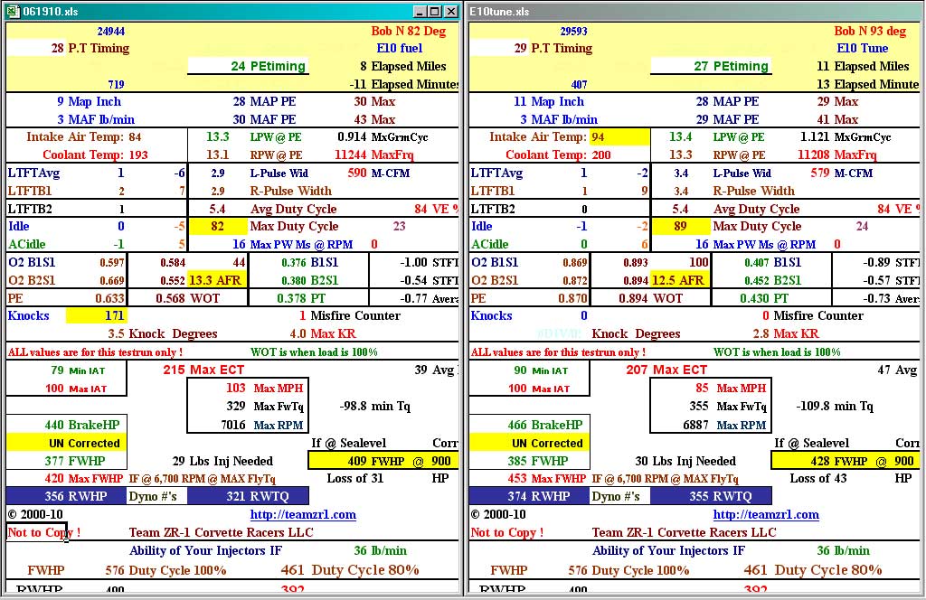
Task: Open the teamzr1.com link in 061910.xls
Action: pyautogui.click(x=303, y=515)
